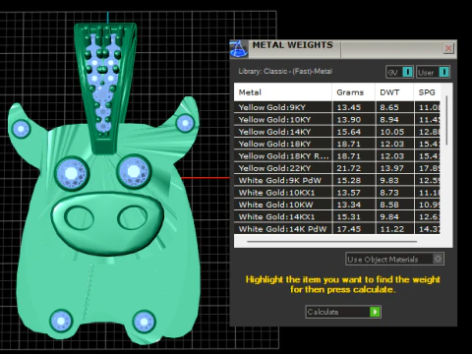
Task: Select the White Gold:10KX1 row
Action: 337,192
